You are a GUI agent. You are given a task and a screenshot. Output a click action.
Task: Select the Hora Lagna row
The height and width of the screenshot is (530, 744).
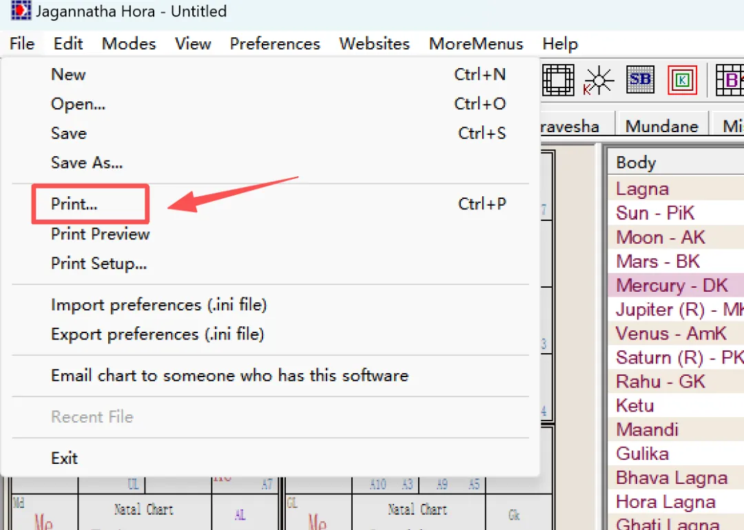point(676,502)
